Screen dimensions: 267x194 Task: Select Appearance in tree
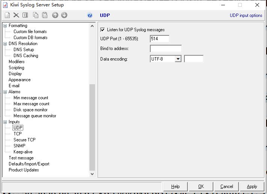tap(20, 80)
